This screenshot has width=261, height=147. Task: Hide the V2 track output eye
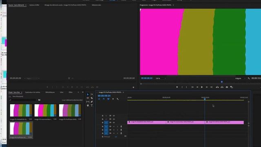point(114,119)
